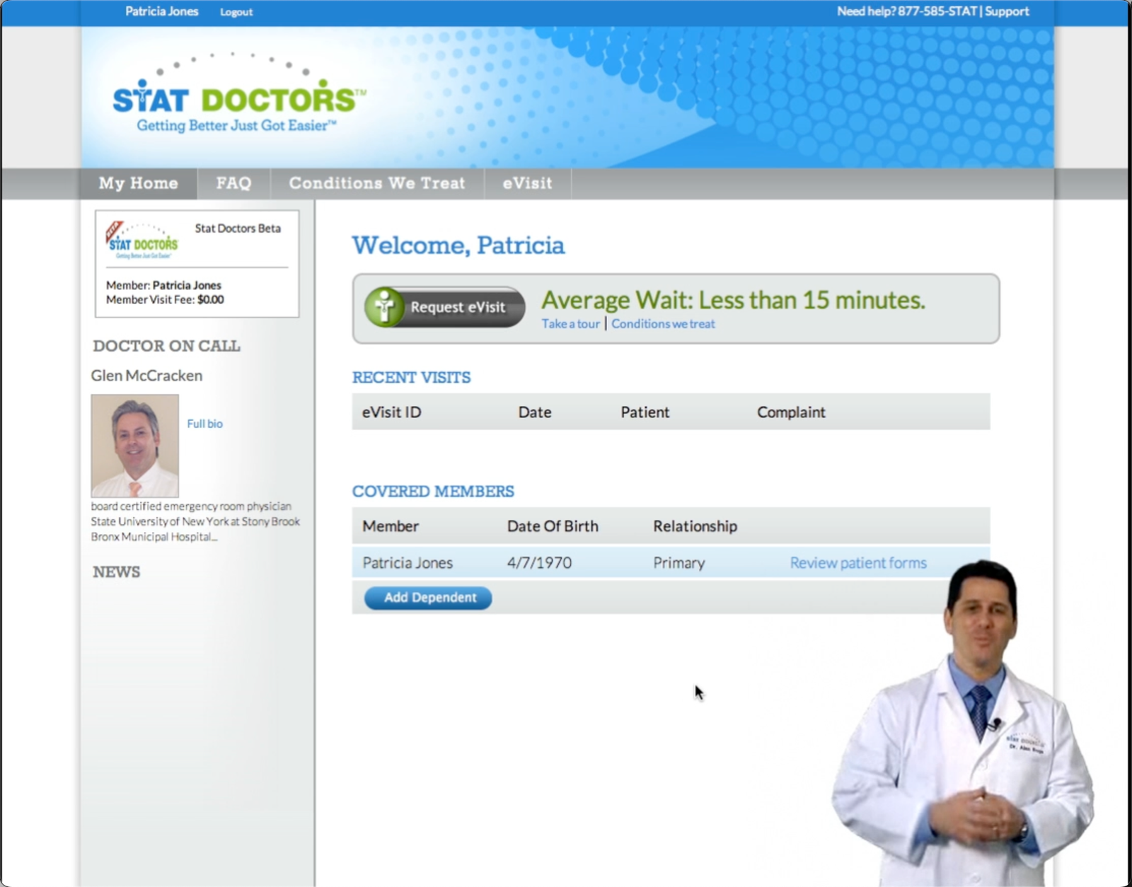Follow the Conditions we treat link
This screenshot has width=1132, height=887.
coord(662,323)
